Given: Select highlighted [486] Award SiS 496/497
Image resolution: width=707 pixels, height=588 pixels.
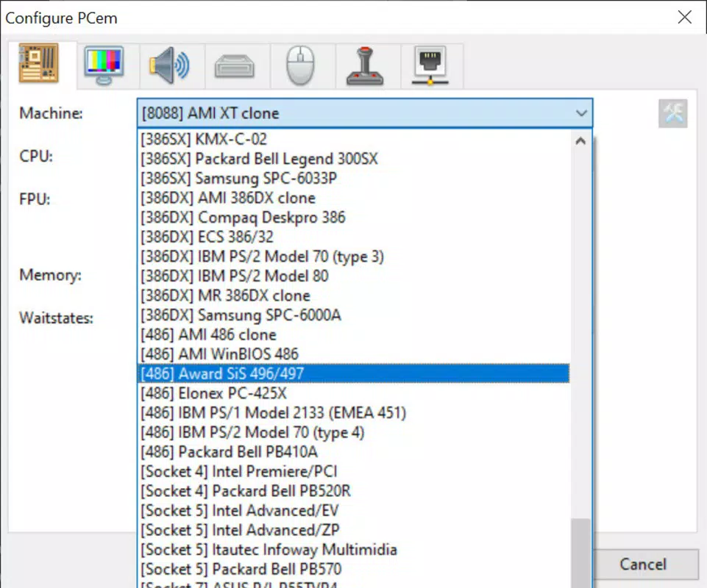Looking at the screenshot, I should pyautogui.click(x=353, y=373).
